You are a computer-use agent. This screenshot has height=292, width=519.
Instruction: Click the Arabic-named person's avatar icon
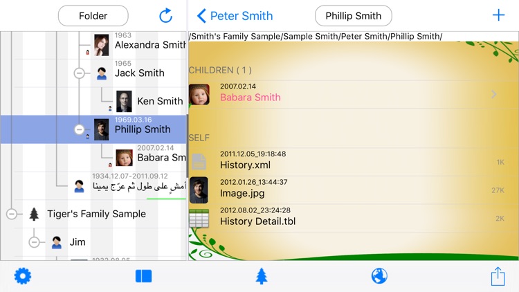coord(79,186)
